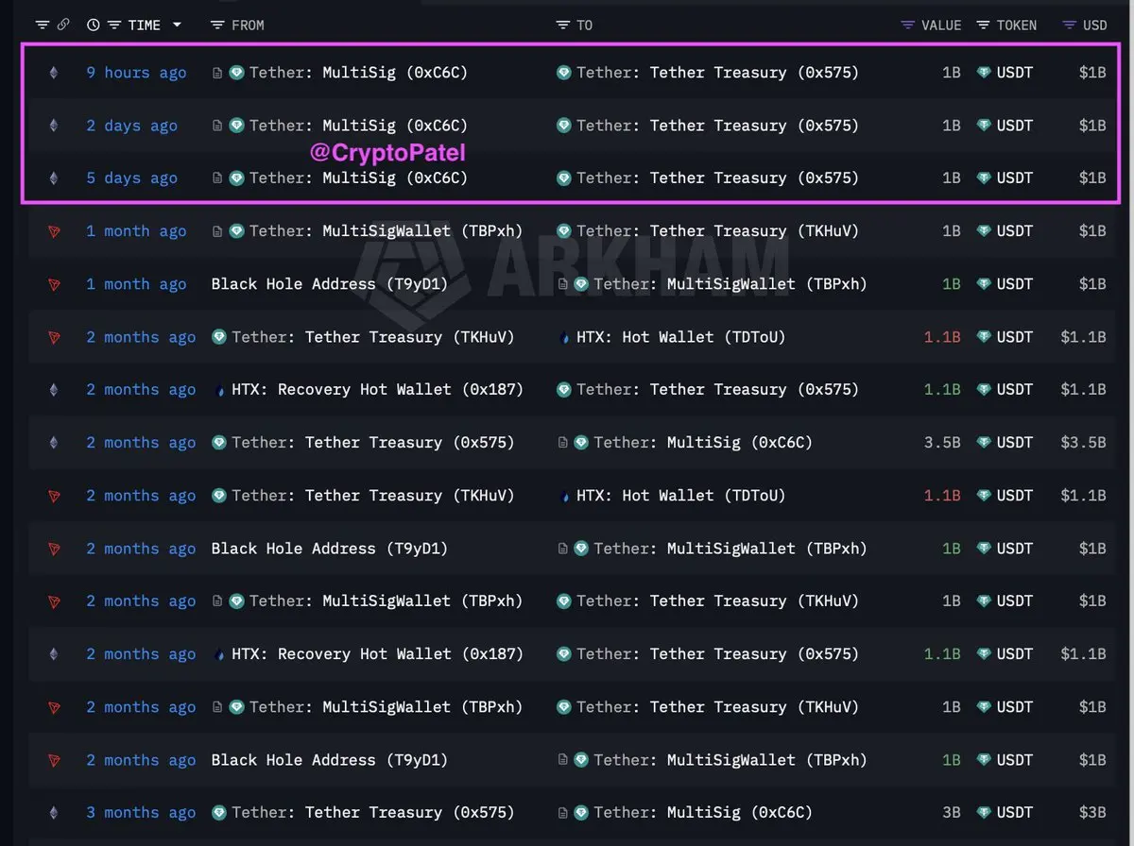The width and height of the screenshot is (1134, 846).
Task: Click the TIME column header label
Action: pyautogui.click(x=145, y=25)
